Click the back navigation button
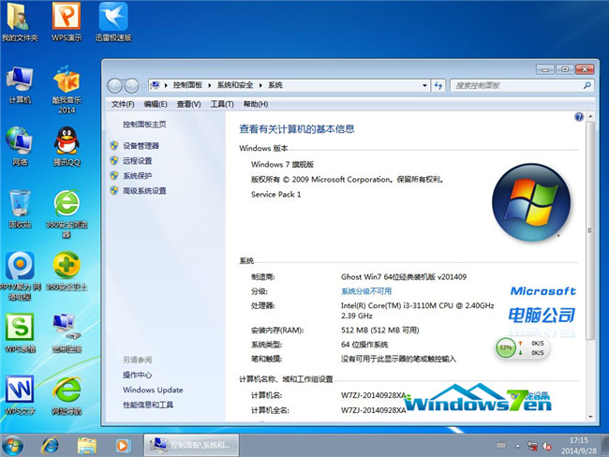Image resolution: width=609 pixels, height=457 pixels. [x=115, y=86]
